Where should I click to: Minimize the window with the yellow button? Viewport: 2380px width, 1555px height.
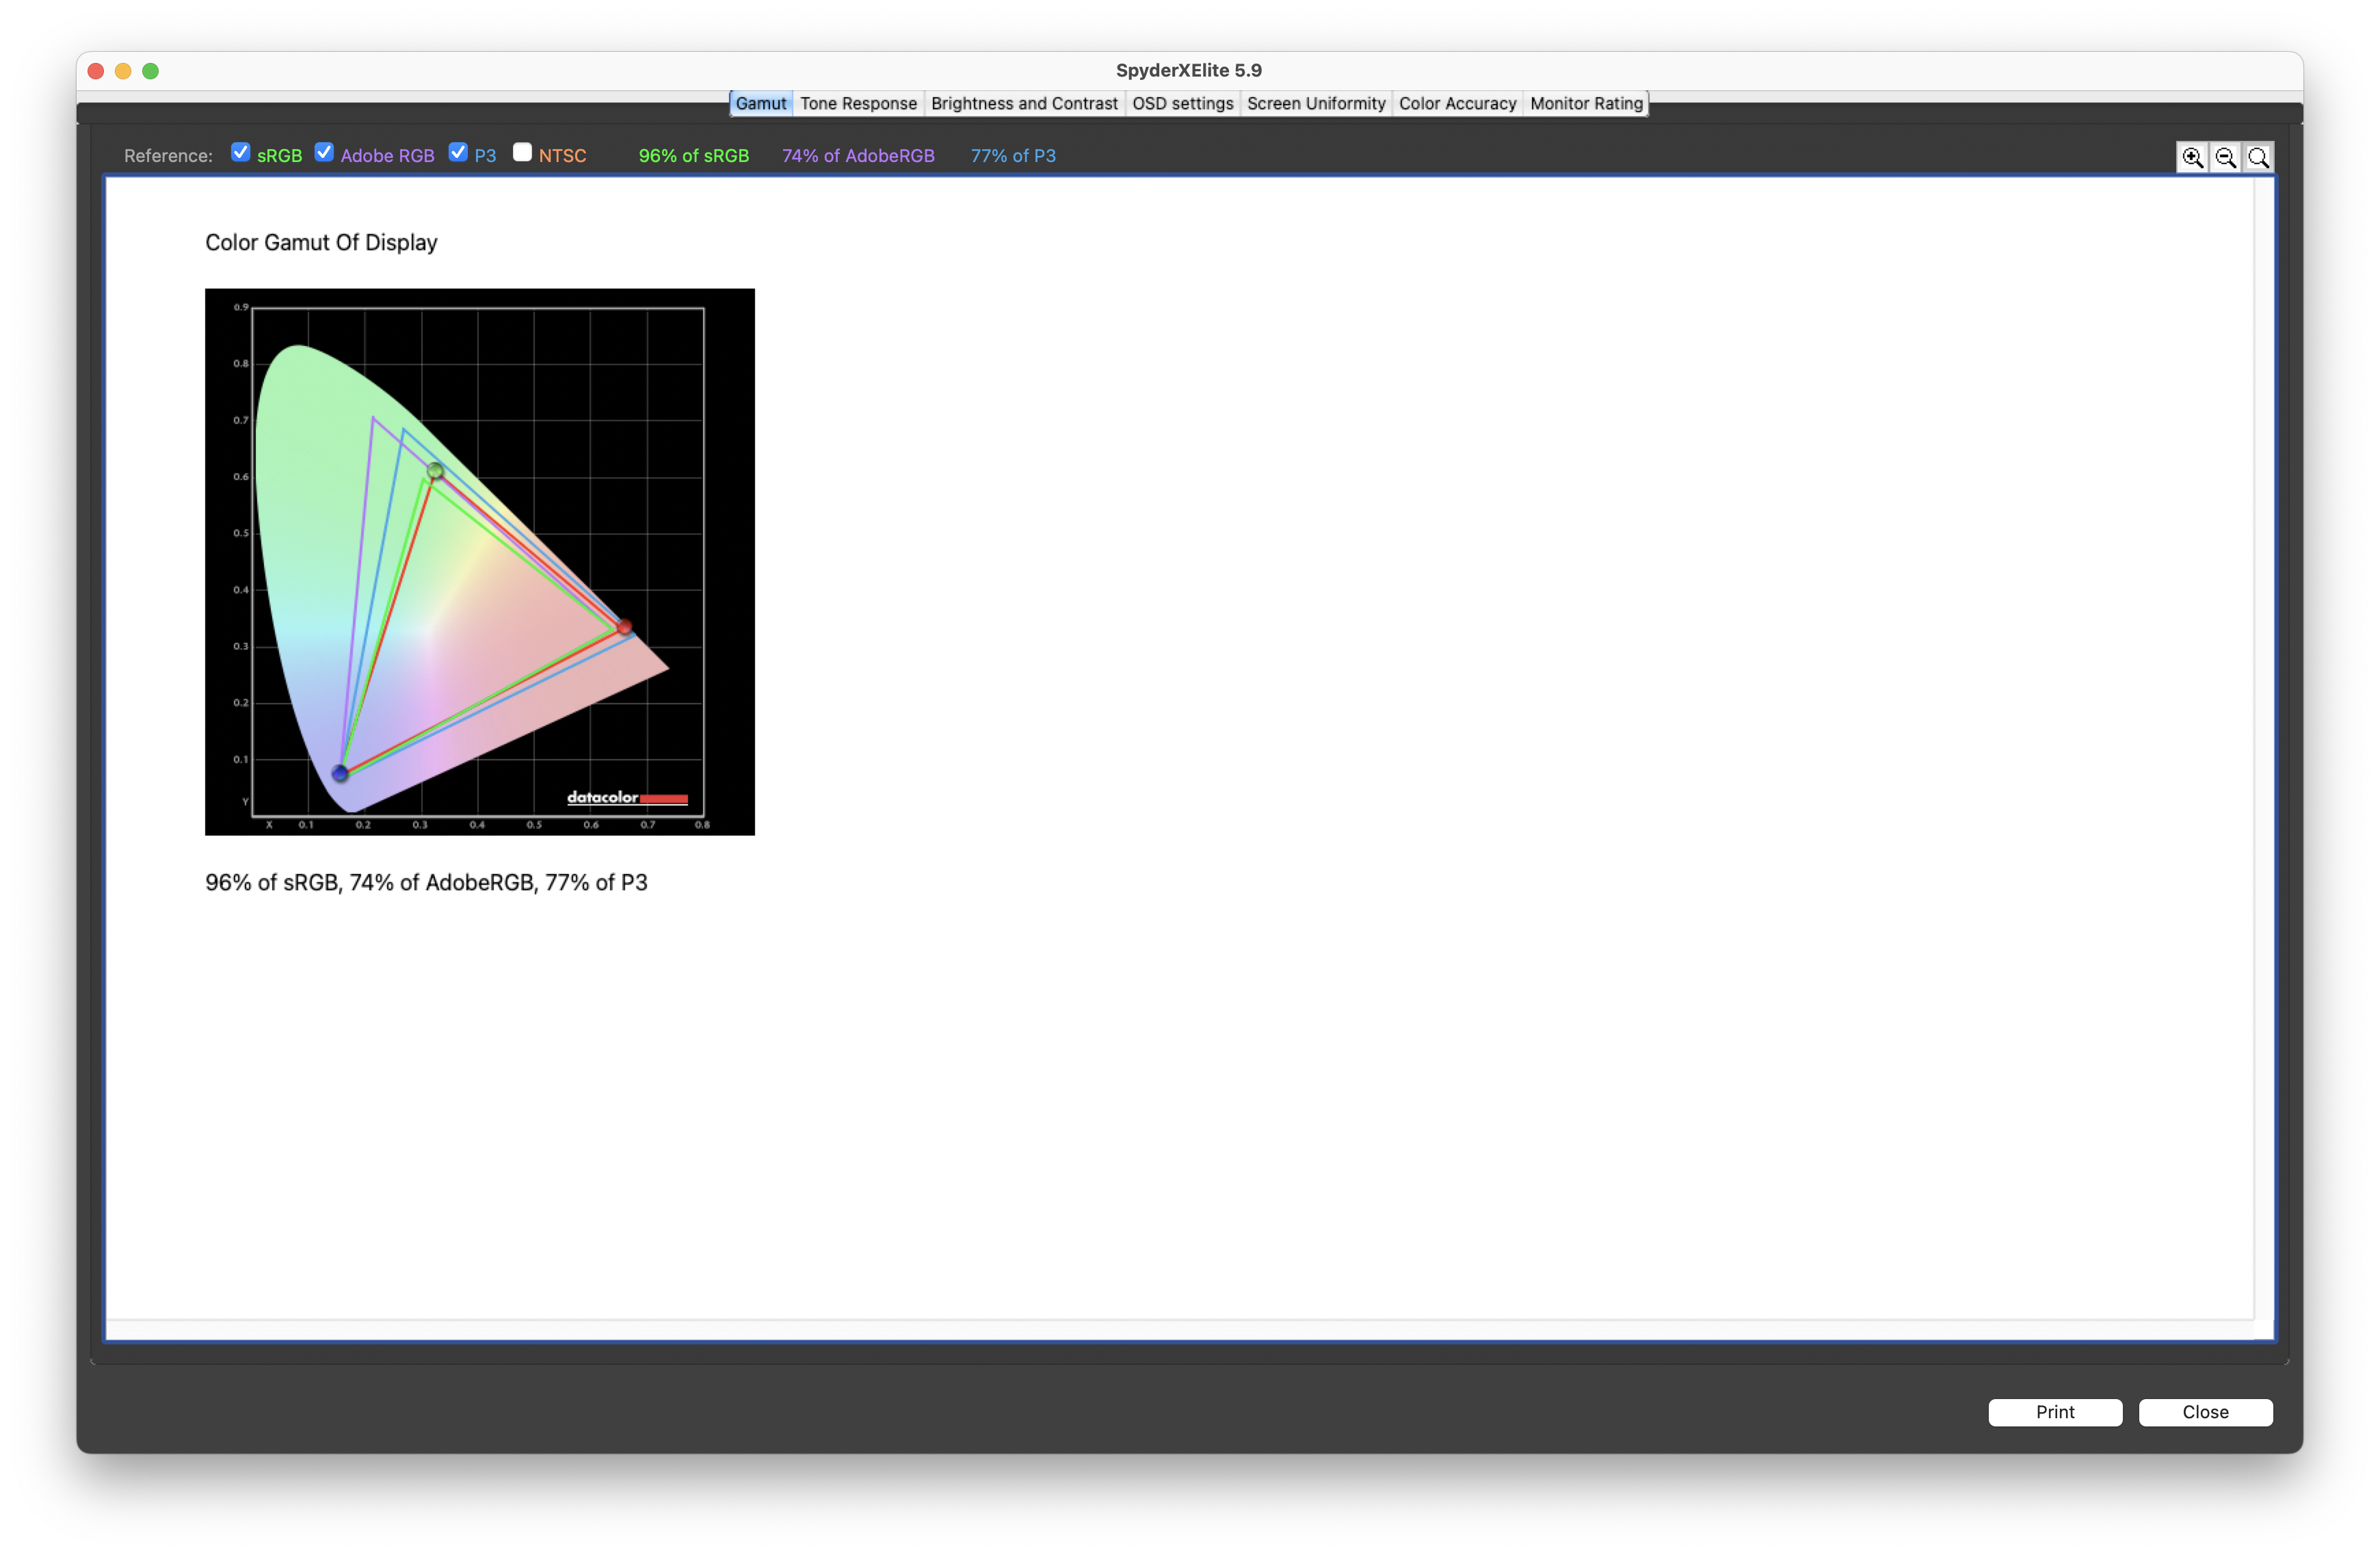(123, 71)
